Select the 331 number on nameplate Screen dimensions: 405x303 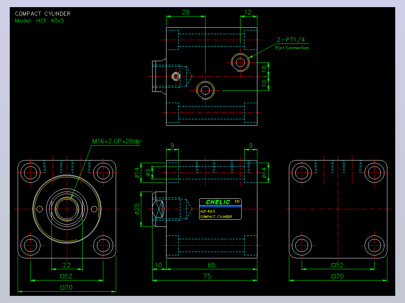237,201
